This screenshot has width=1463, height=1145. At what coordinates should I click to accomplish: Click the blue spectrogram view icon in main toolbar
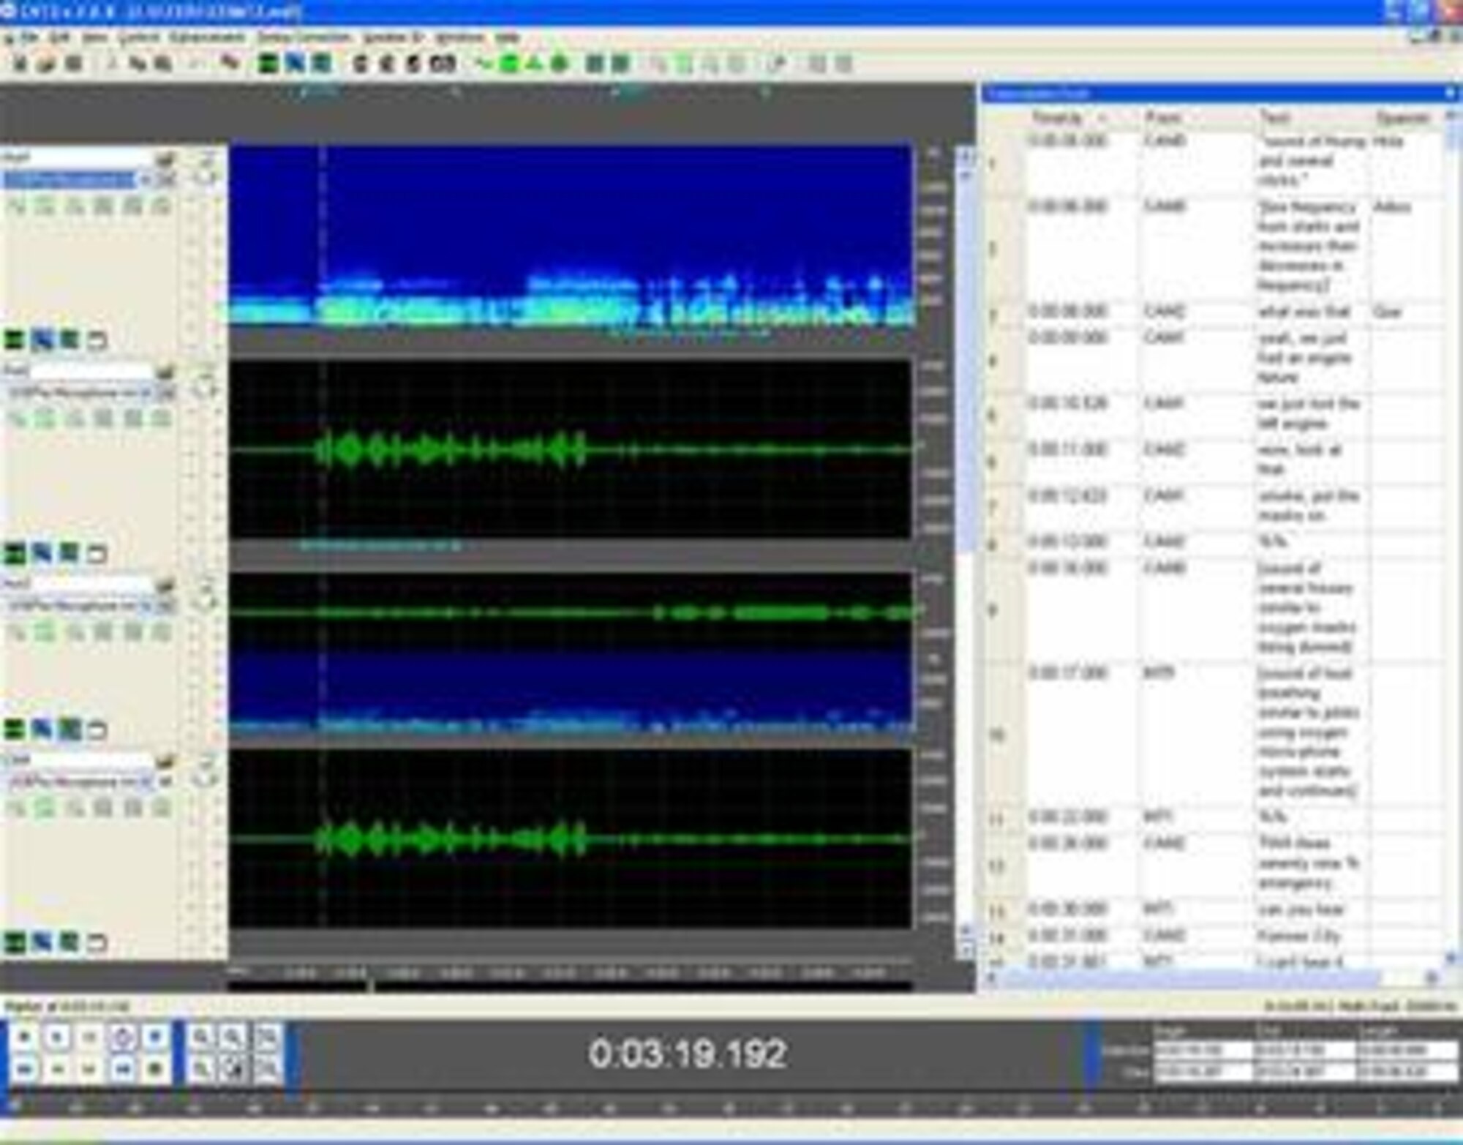tap(295, 64)
